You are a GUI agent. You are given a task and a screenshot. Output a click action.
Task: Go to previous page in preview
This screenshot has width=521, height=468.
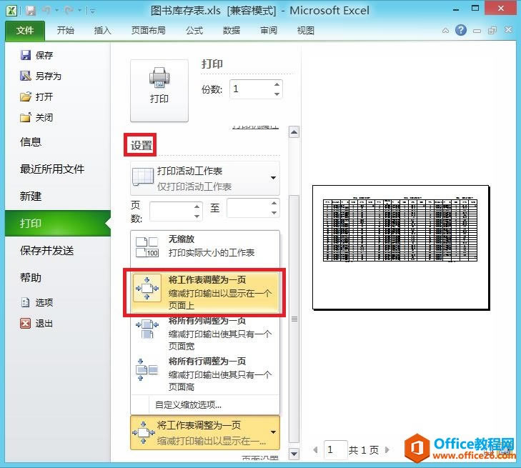click(x=315, y=450)
